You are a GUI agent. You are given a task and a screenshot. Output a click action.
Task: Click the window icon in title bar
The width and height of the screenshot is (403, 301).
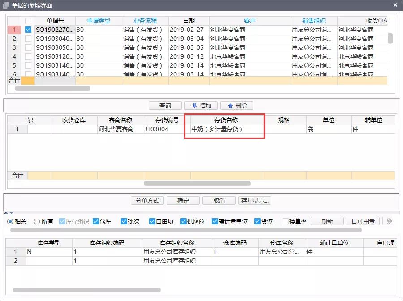tap(6, 5)
